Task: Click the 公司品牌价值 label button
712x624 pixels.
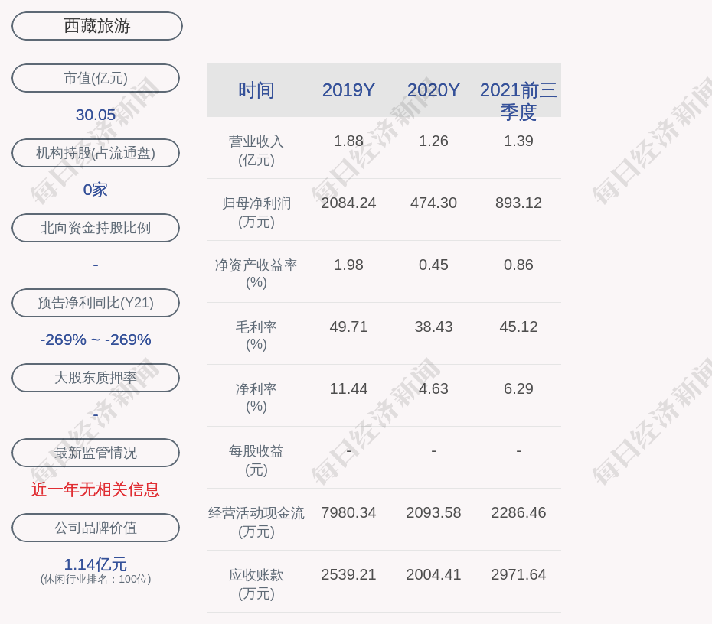Action: pos(96,528)
